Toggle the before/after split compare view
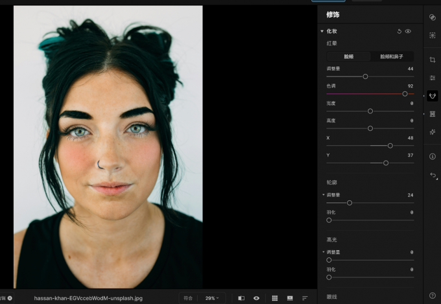441x304 pixels. tap(241, 298)
